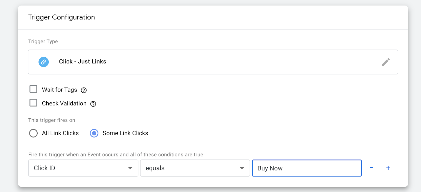Open the Click ID variable dropdown
This screenshot has height=192, width=421.
coord(83,168)
